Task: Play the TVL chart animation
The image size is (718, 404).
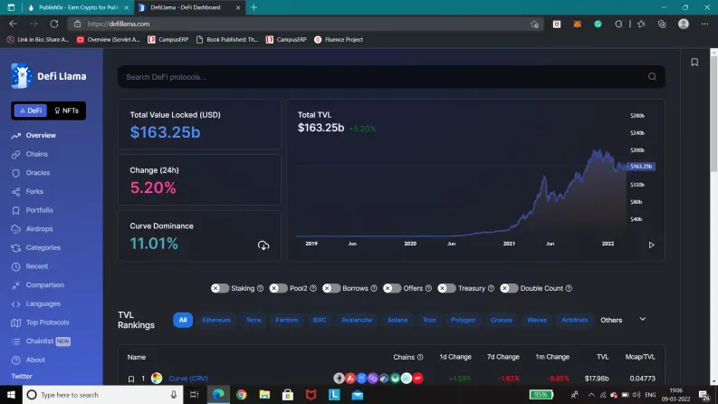Action: coord(651,245)
